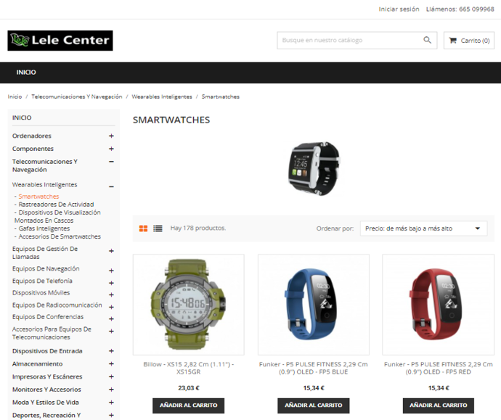Switch to grid view of products

pos(144,228)
